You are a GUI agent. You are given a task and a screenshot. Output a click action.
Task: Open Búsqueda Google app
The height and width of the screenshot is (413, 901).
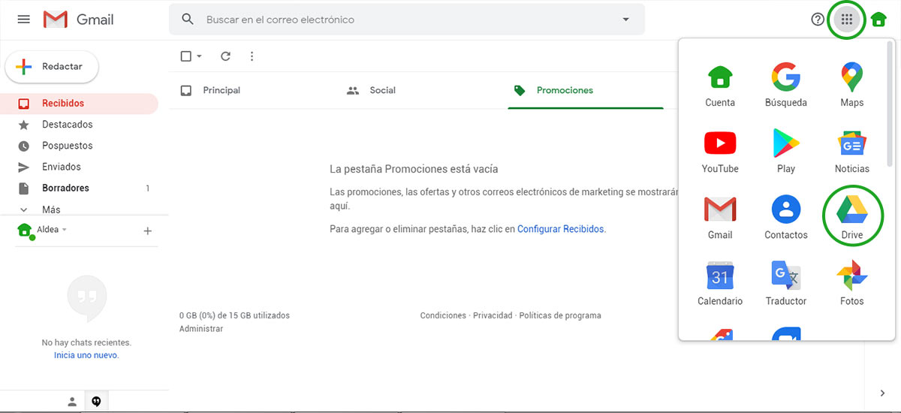pos(786,86)
